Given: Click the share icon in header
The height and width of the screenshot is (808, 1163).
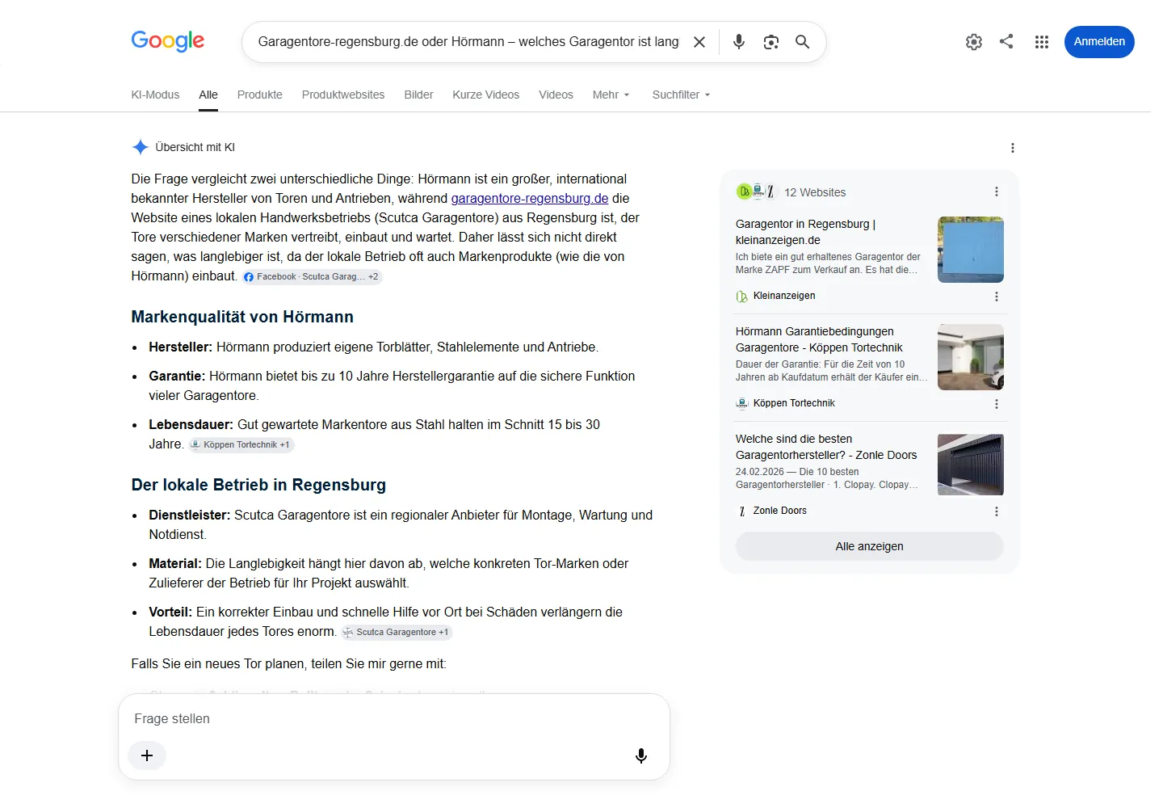Looking at the screenshot, I should tap(1006, 41).
